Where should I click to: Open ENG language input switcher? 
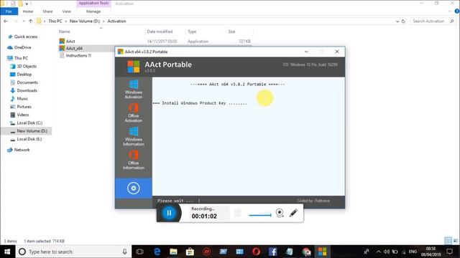coord(413,252)
